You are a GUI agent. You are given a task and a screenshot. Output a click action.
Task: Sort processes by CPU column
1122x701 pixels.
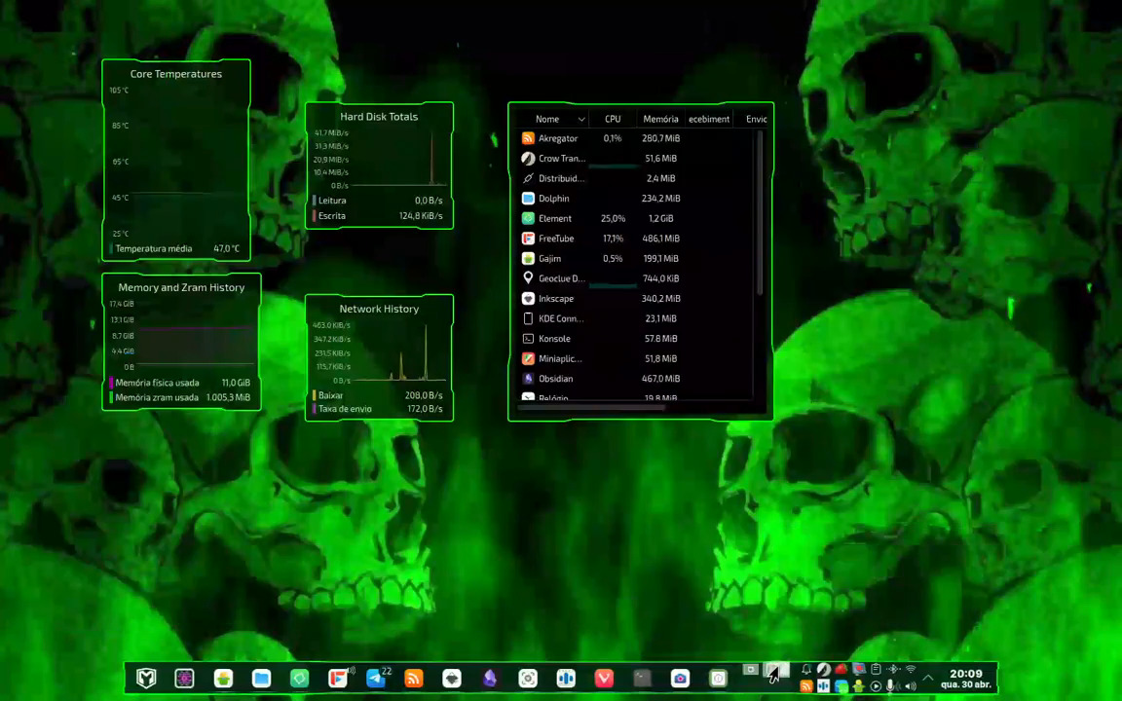tap(613, 119)
